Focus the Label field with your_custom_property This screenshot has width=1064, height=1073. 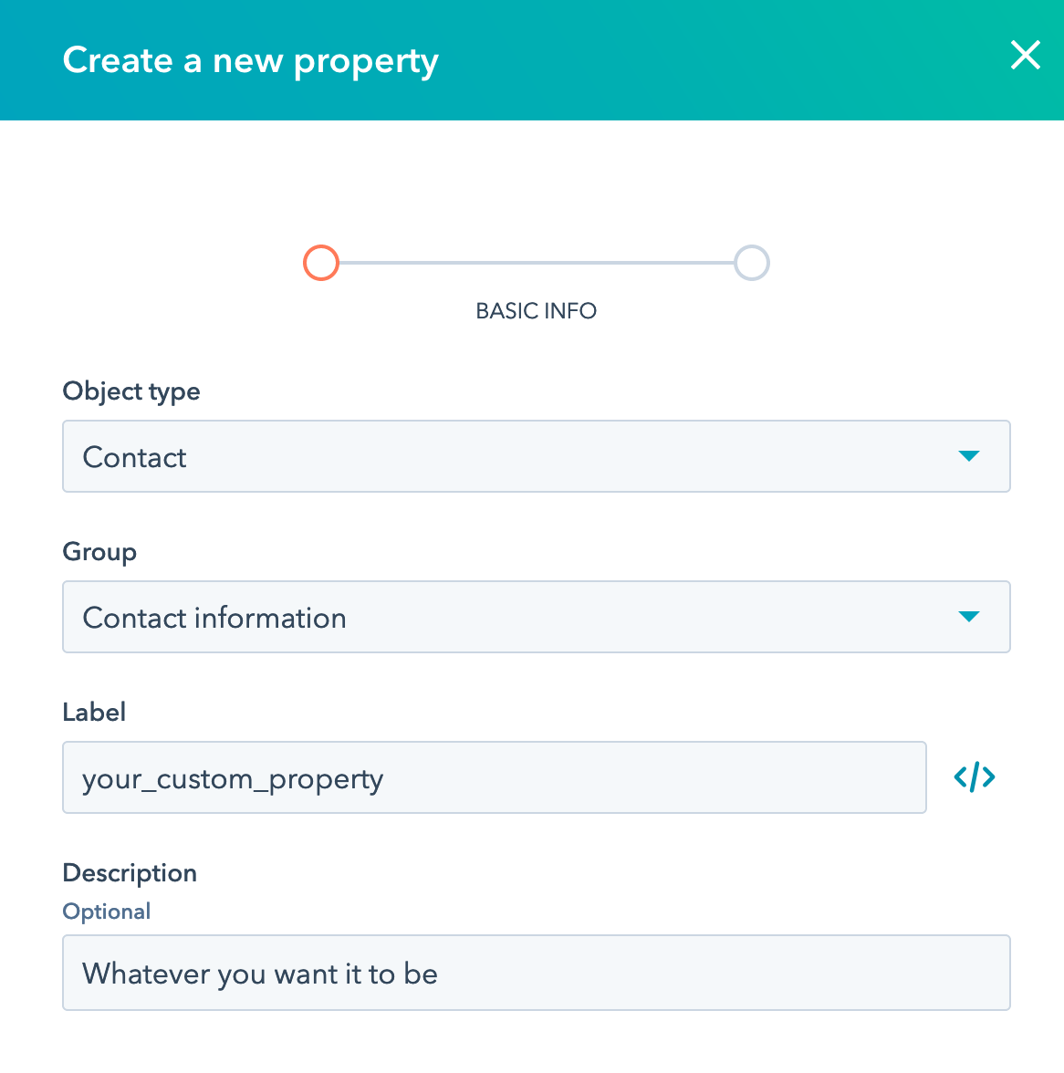[494, 777]
